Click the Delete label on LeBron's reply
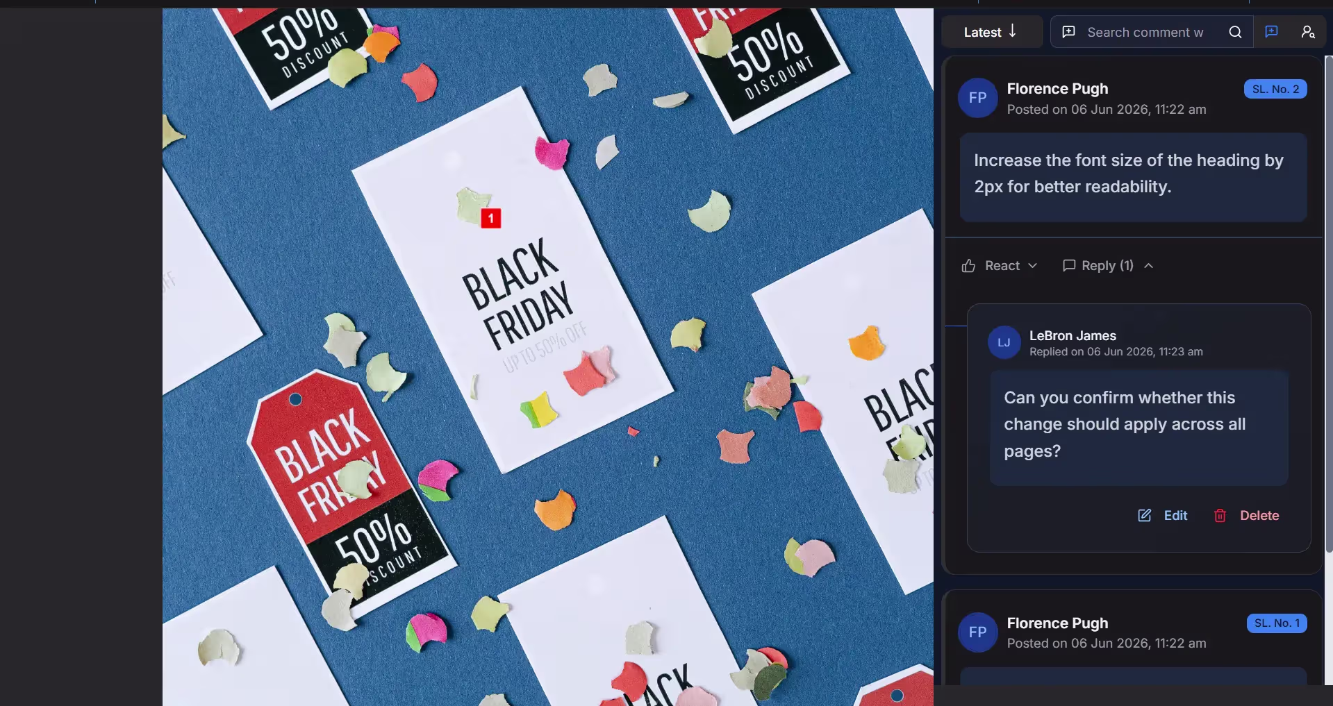 pyautogui.click(x=1259, y=516)
